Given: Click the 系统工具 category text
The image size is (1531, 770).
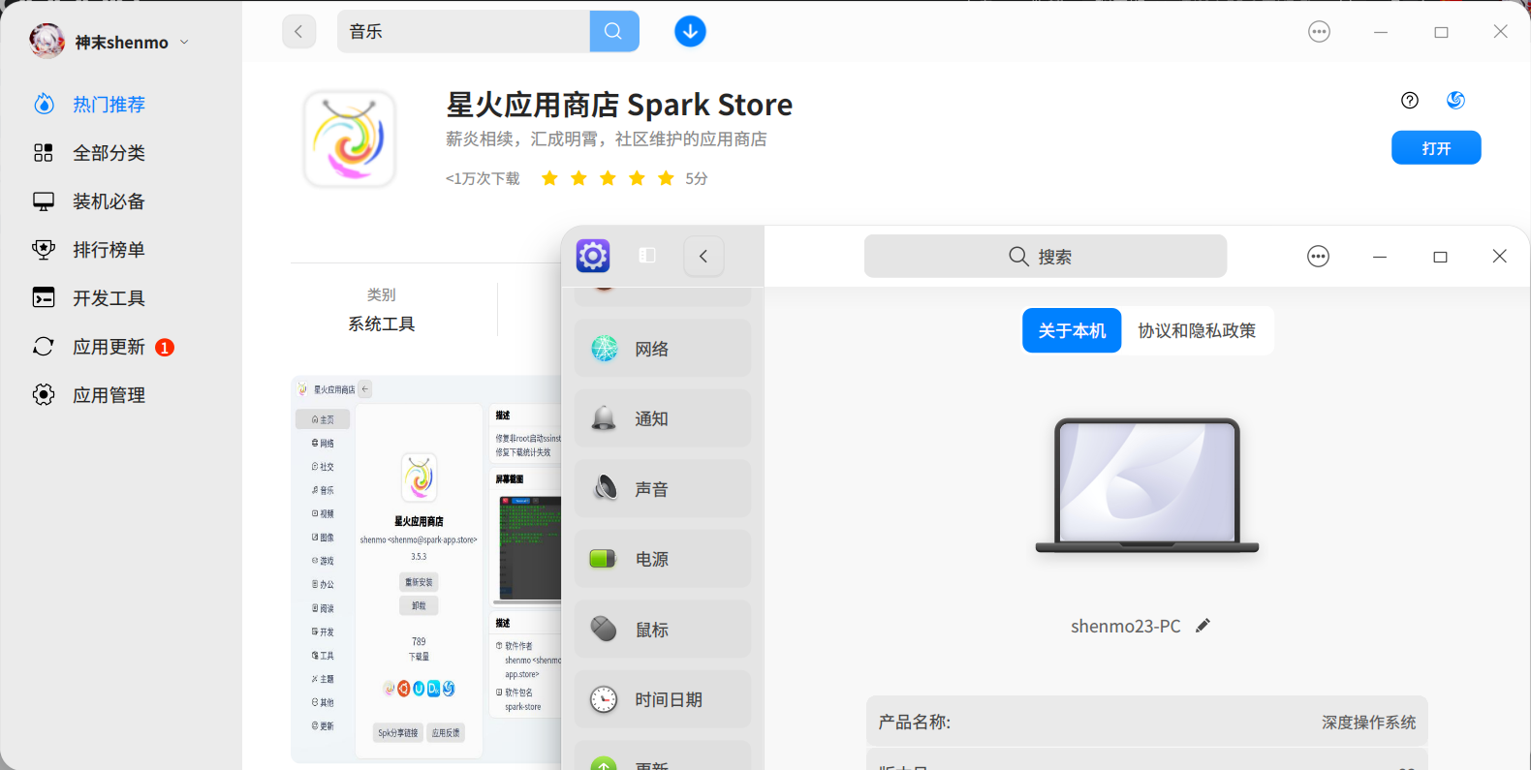Looking at the screenshot, I should tap(382, 324).
